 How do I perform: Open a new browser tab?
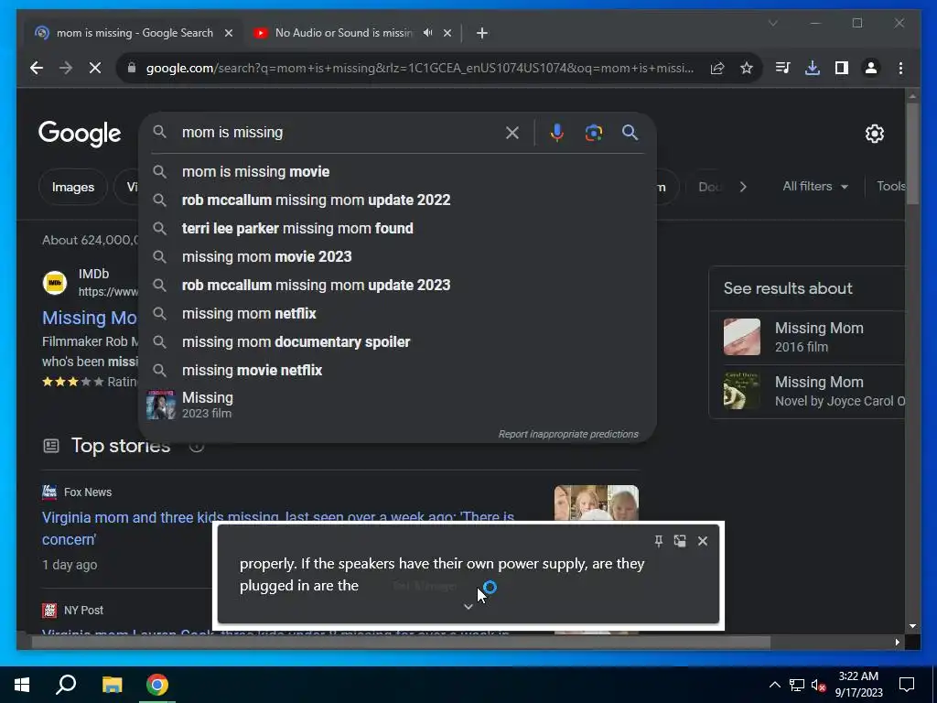point(482,33)
